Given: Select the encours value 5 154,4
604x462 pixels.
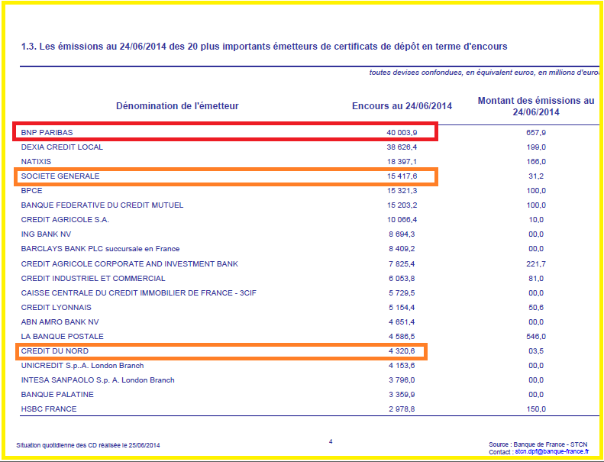Looking at the screenshot, I should tap(402, 308).
